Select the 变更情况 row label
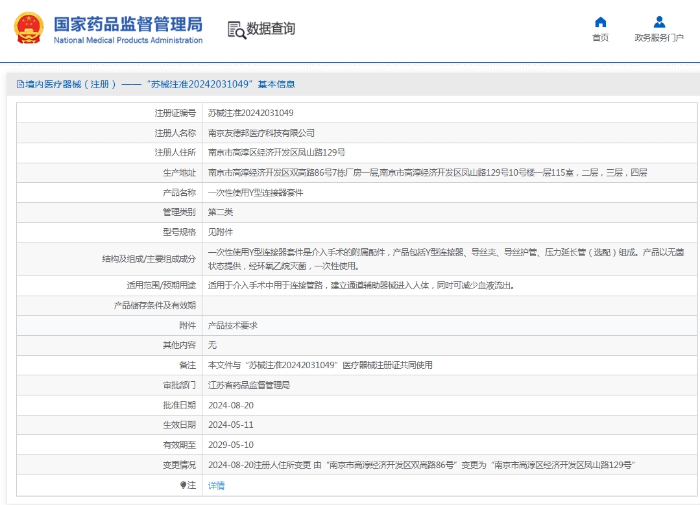 179,465
